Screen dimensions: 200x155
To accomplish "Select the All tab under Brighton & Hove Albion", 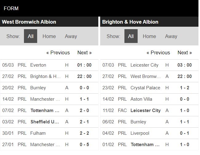I will click(131, 36).
